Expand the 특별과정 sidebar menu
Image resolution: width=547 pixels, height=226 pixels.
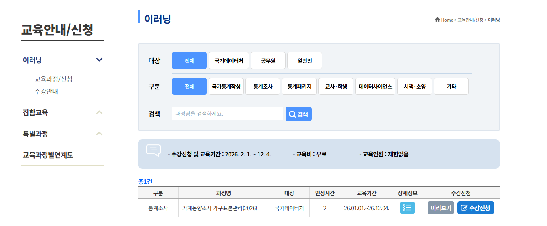click(x=99, y=134)
